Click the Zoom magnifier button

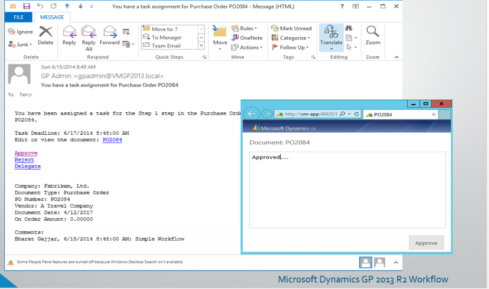(372, 35)
